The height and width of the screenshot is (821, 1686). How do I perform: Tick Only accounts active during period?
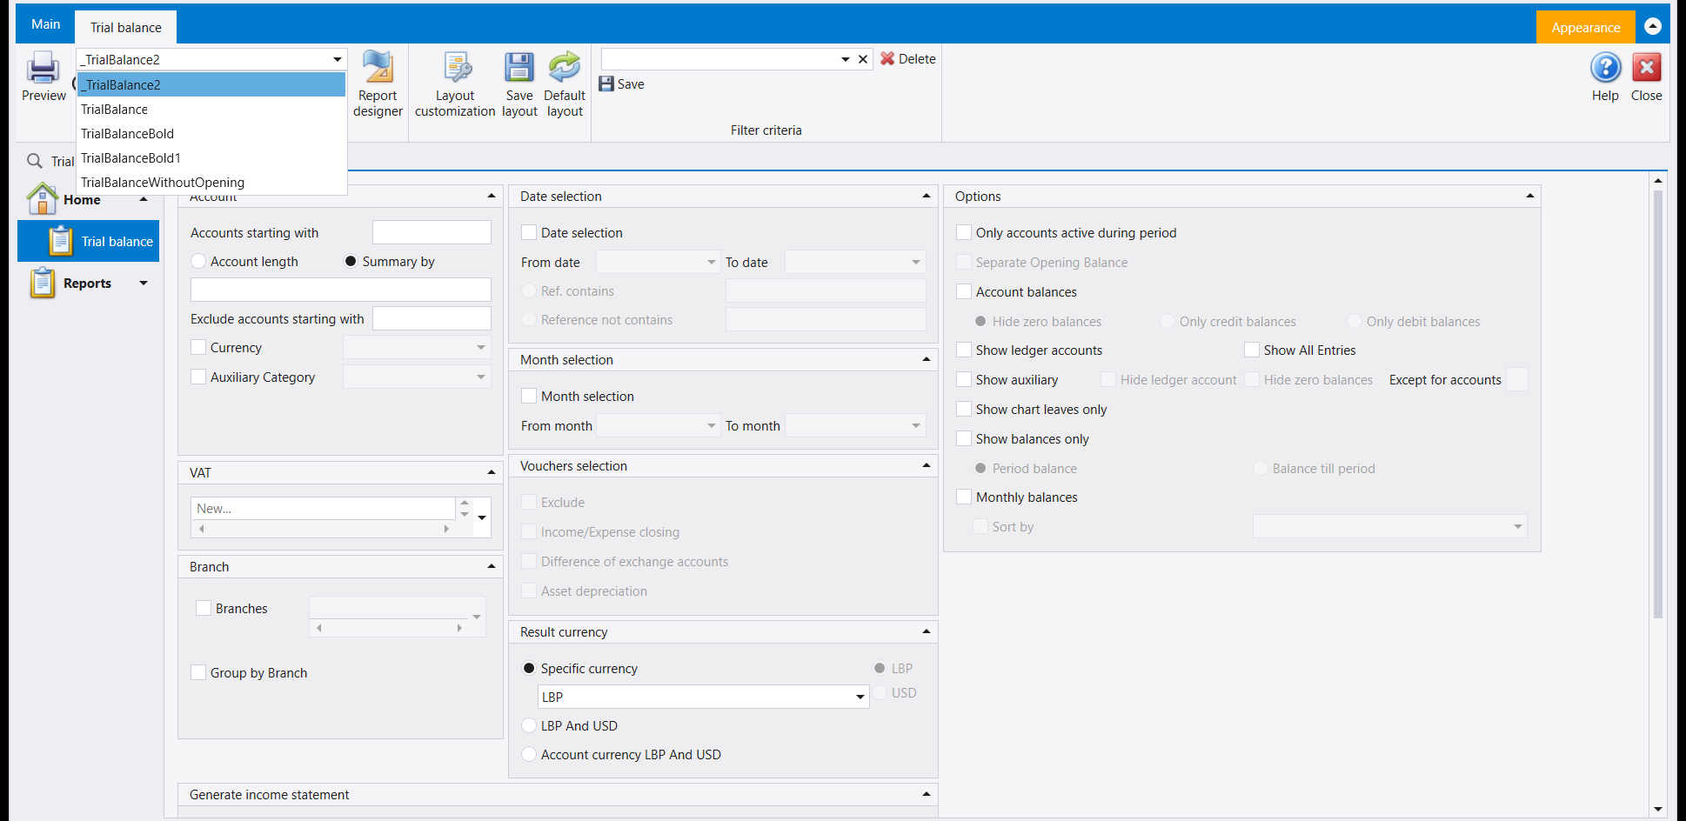(x=964, y=232)
